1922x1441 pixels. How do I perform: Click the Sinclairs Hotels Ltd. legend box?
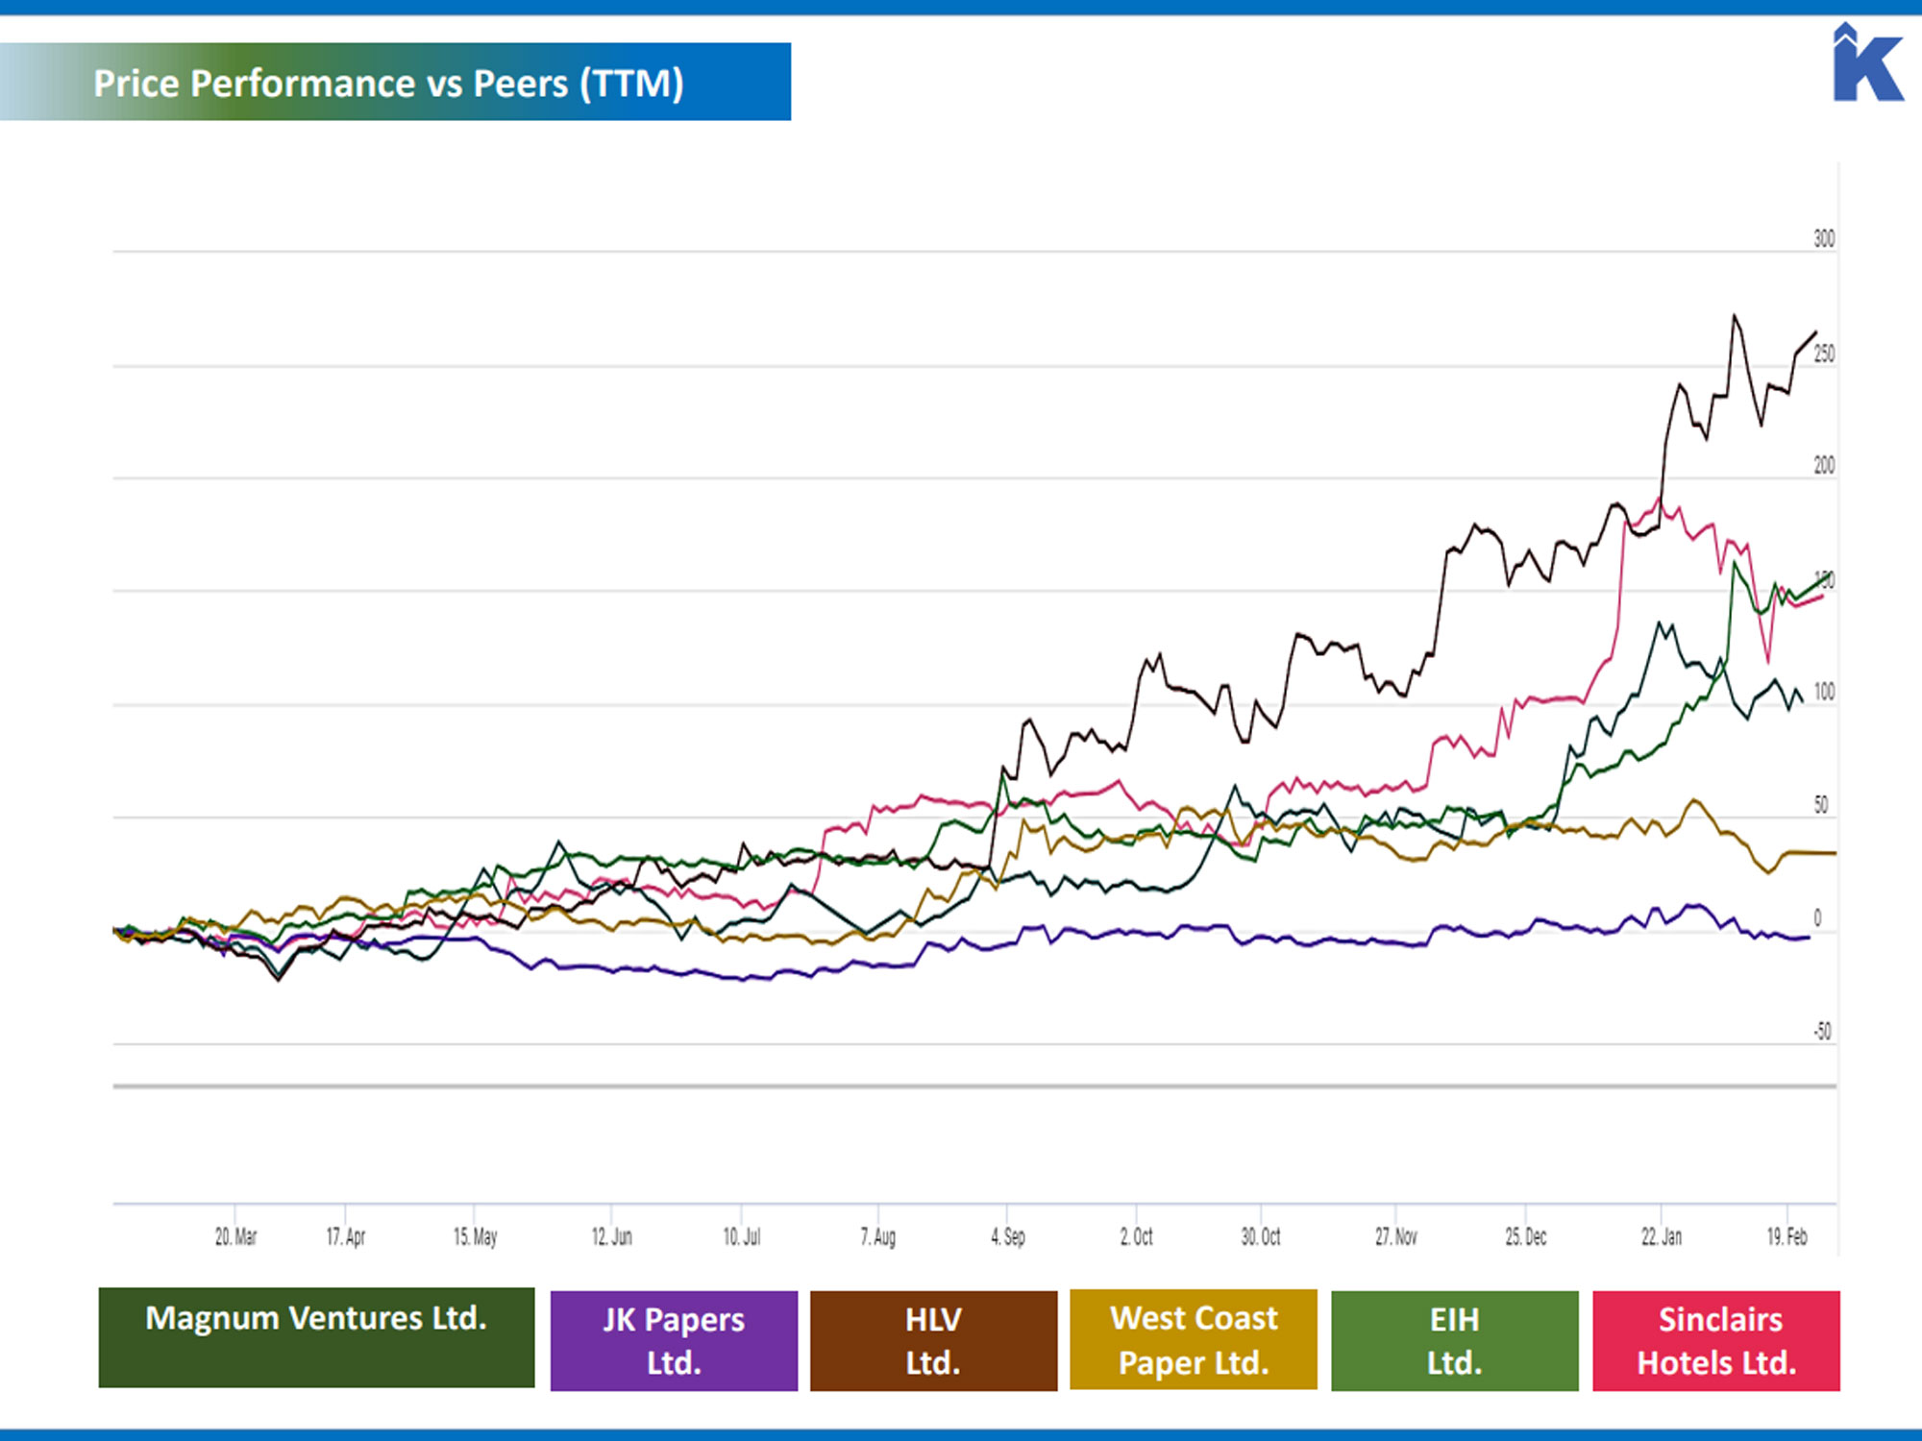[x=1716, y=1340]
